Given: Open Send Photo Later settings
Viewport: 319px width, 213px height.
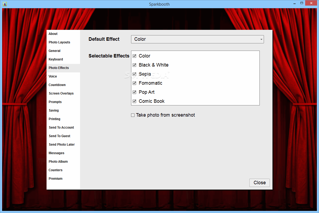Looking at the screenshot, I should click(63, 145).
